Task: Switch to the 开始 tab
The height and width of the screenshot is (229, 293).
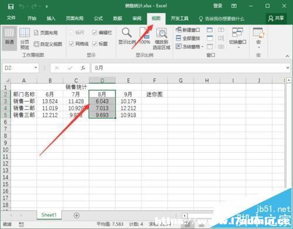Action: [x=32, y=18]
